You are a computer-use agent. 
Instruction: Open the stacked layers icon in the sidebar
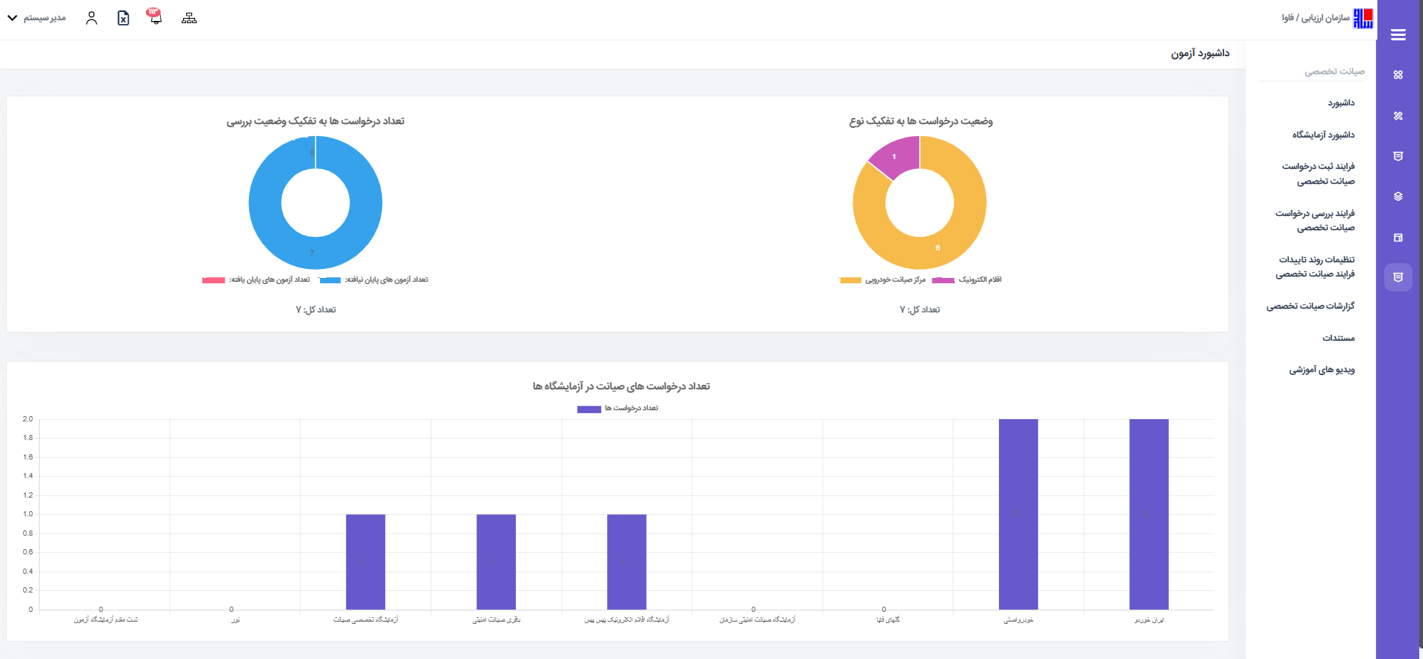pyautogui.click(x=1398, y=197)
